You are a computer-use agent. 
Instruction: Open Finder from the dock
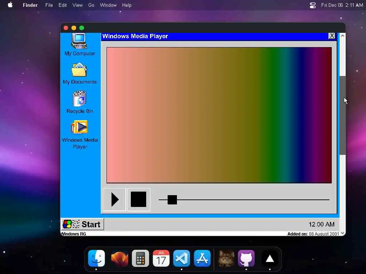pyautogui.click(x=97, y=258)
